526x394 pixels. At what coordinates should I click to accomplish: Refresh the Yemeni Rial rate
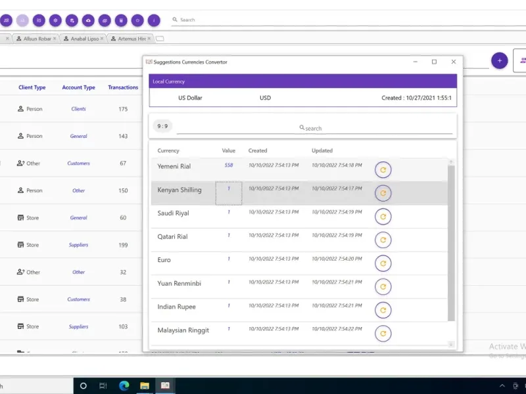[x=383, y=170]
